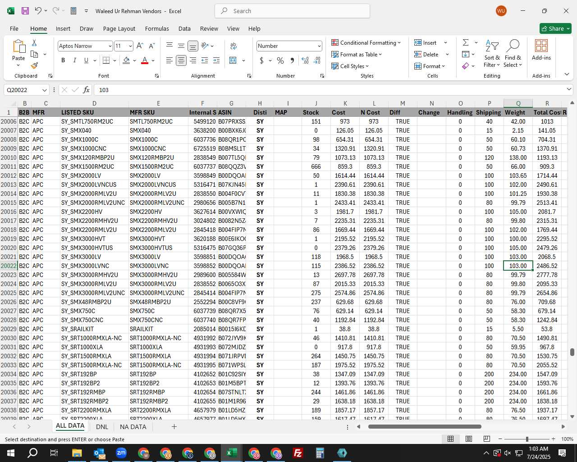Switch to Page Layout view in status bar

point(468,439)
